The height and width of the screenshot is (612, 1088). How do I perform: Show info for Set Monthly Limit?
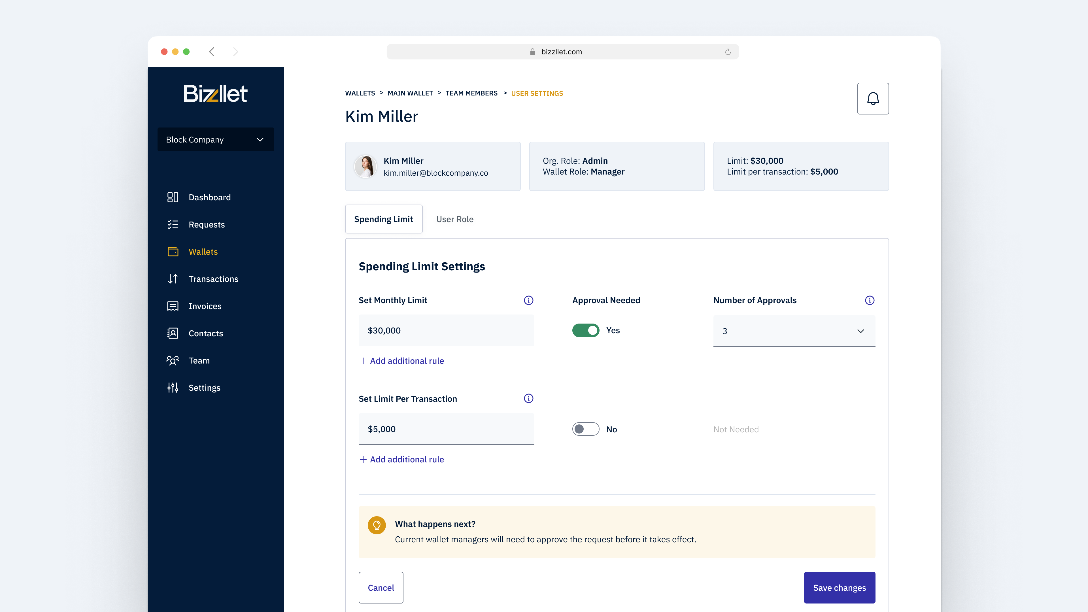pyautogui.click(x=528, y=300)
